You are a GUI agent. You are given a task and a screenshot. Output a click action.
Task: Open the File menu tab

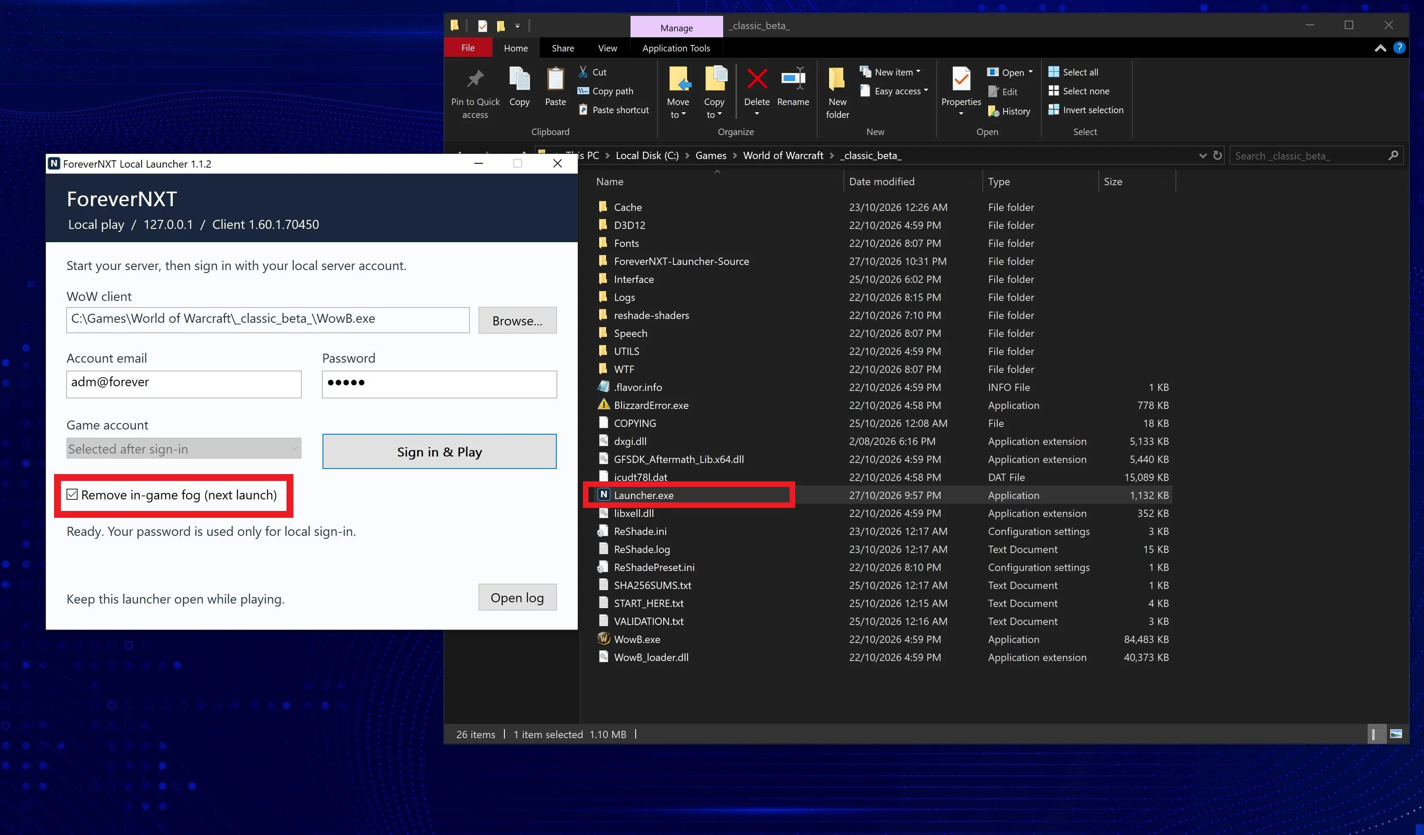tap(468, 48)
